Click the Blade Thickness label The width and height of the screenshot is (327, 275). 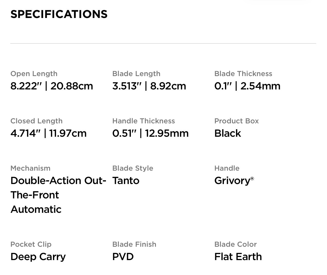(243, 74)
